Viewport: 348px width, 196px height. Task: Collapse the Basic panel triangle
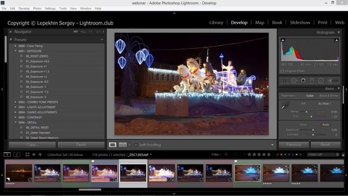coord(339,88)
